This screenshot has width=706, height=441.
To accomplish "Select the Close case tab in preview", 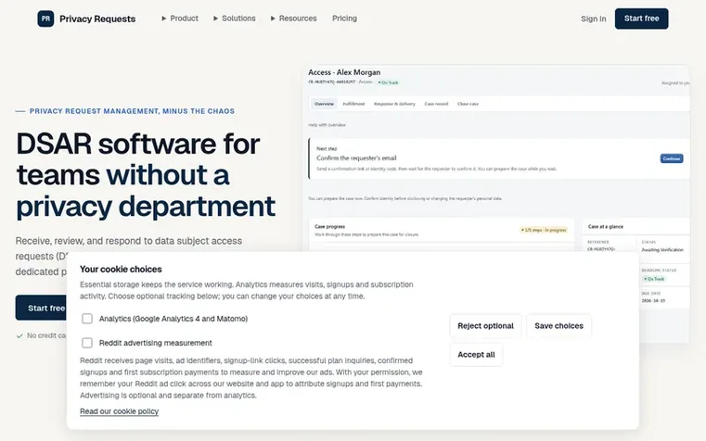I will click(x=468, y=104).
